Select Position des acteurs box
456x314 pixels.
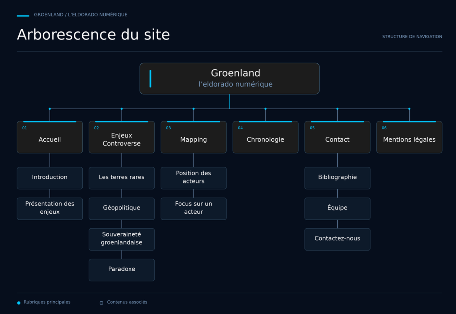coord(194,178)
